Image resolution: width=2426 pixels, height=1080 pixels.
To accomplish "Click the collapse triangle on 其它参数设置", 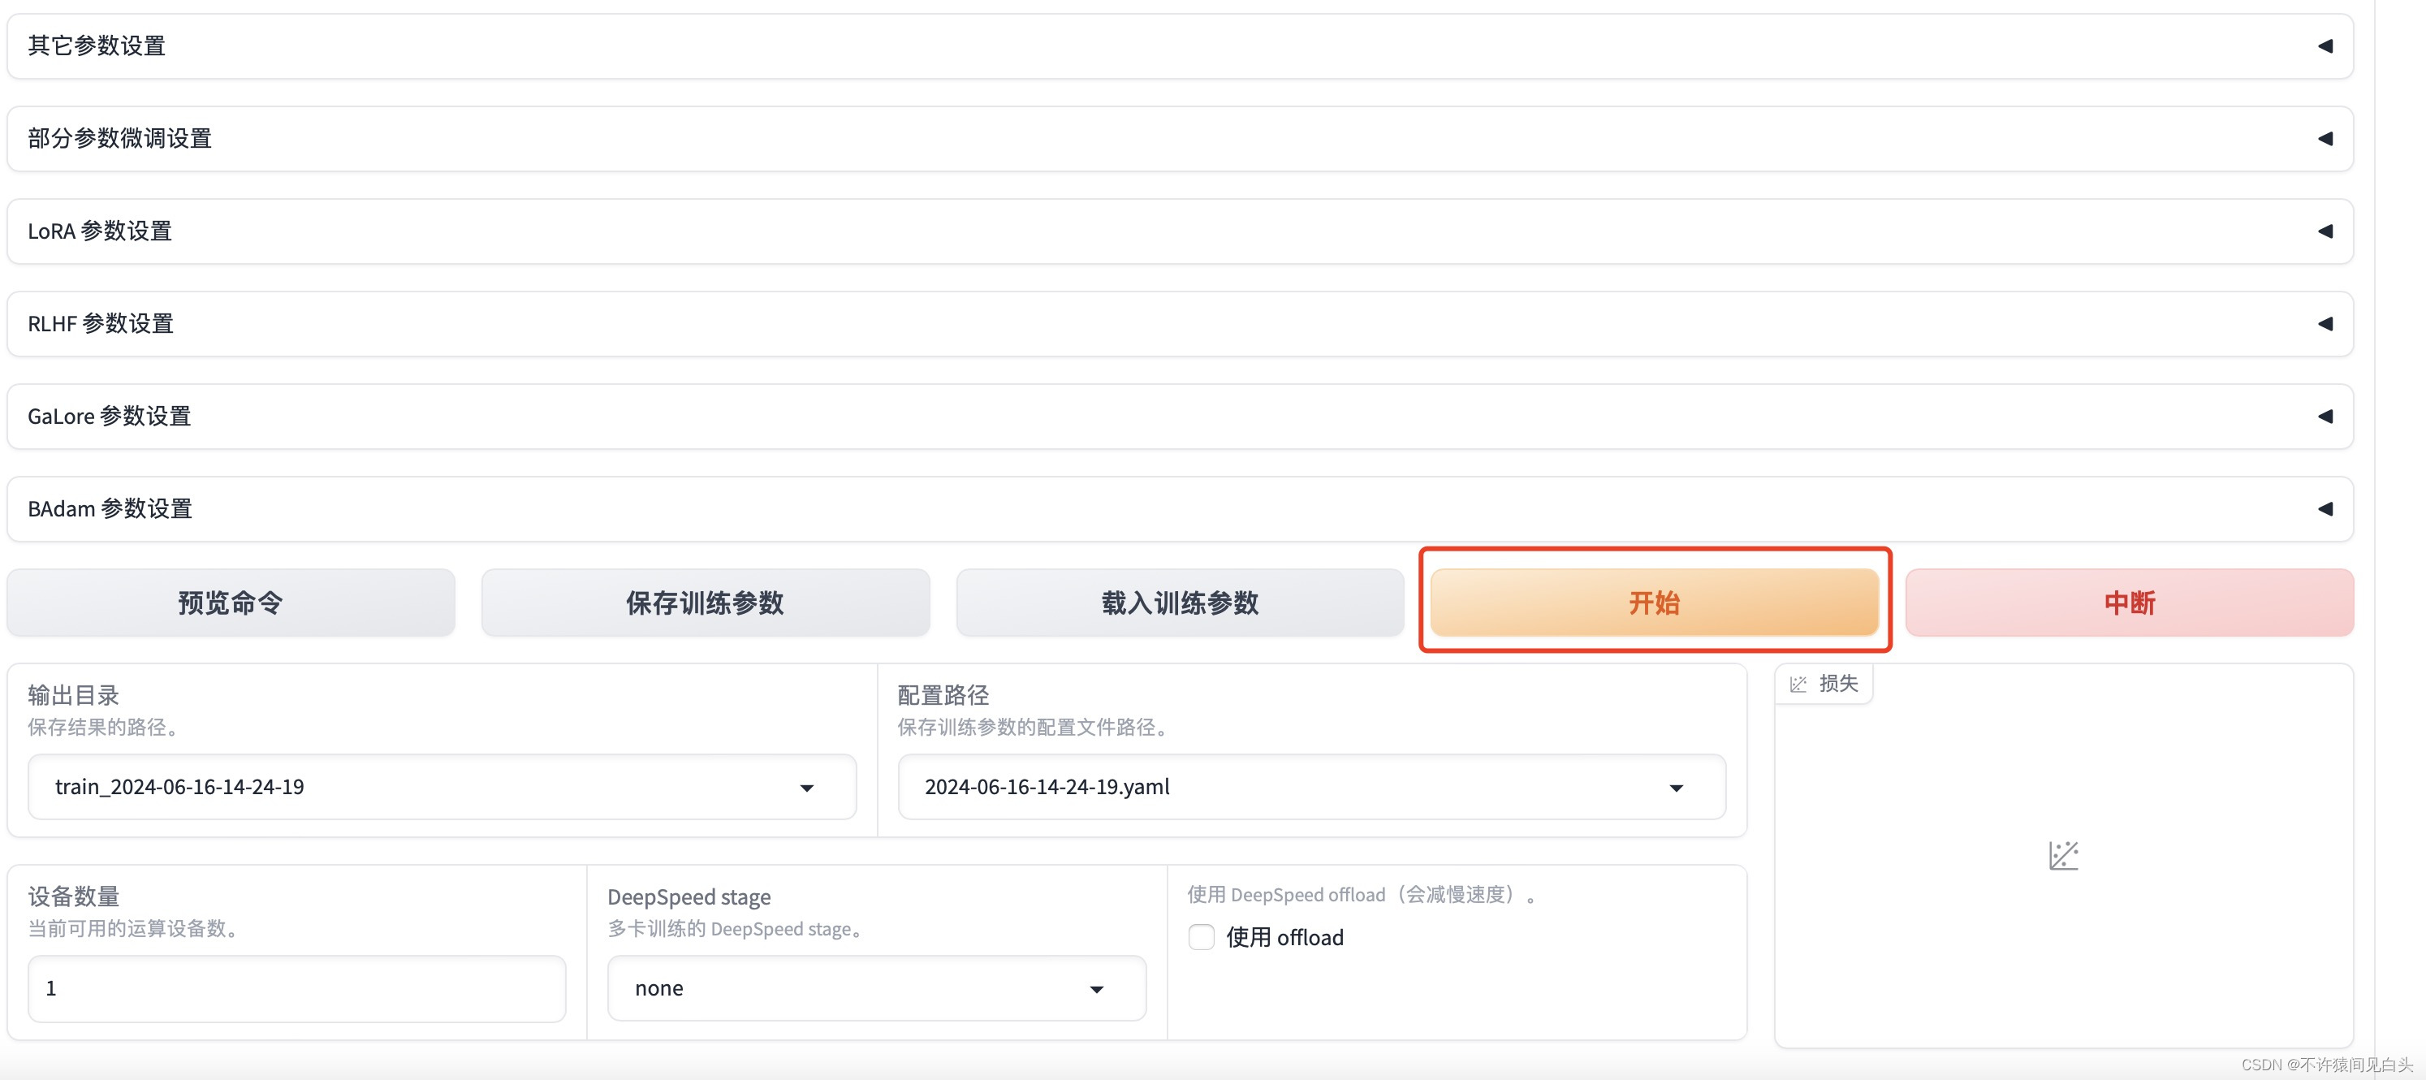I will pyautogui.click(x=2325, y=46).
